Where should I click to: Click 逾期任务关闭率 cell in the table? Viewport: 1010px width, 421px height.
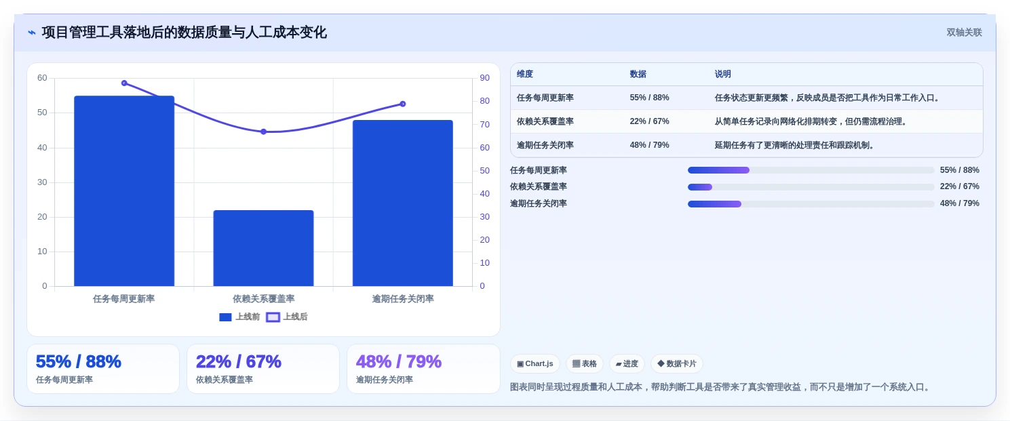pyautogui.click(x=545, y=145)
